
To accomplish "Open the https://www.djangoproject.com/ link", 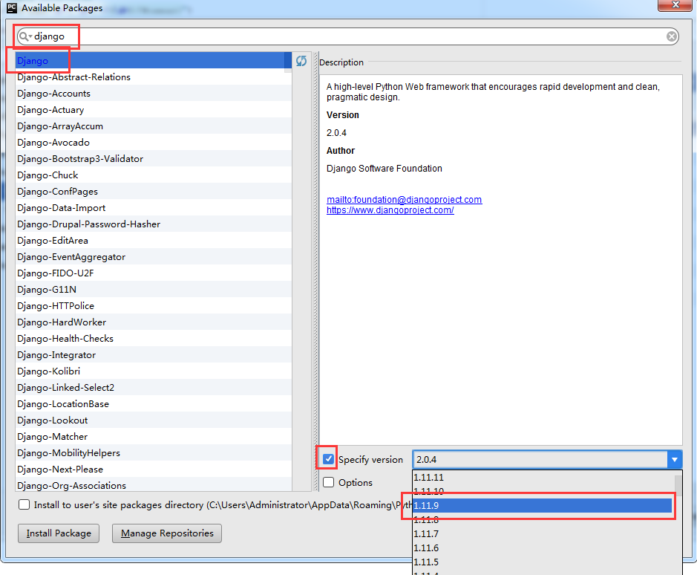I will (x=390, y=210).
